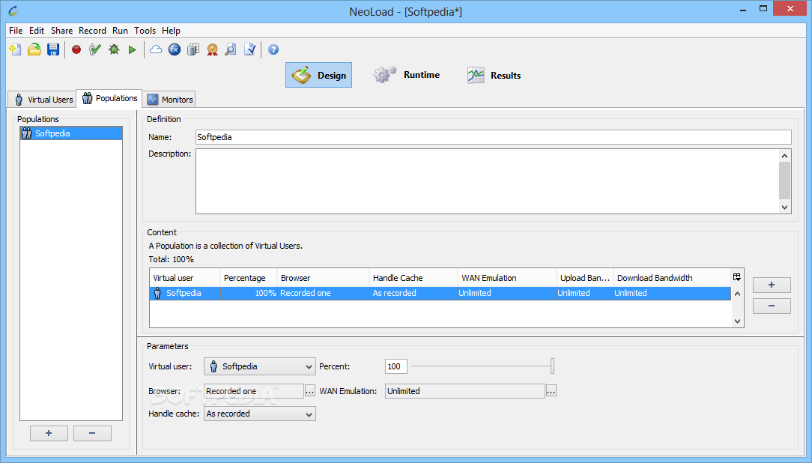Click the Browser column header
This screenshot has height=463, width=812.
tap(323, 278)
